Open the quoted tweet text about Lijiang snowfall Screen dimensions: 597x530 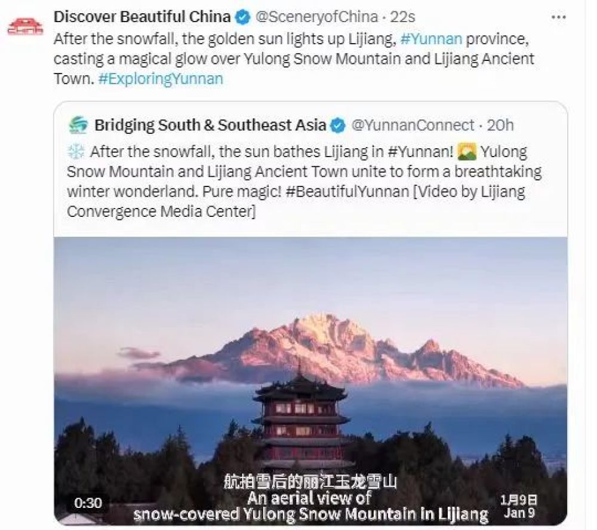(x=303, y=182)
